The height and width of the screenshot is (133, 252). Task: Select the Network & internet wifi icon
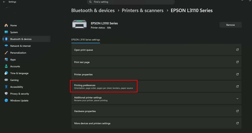pyautogui.click(x=6, y=46)
